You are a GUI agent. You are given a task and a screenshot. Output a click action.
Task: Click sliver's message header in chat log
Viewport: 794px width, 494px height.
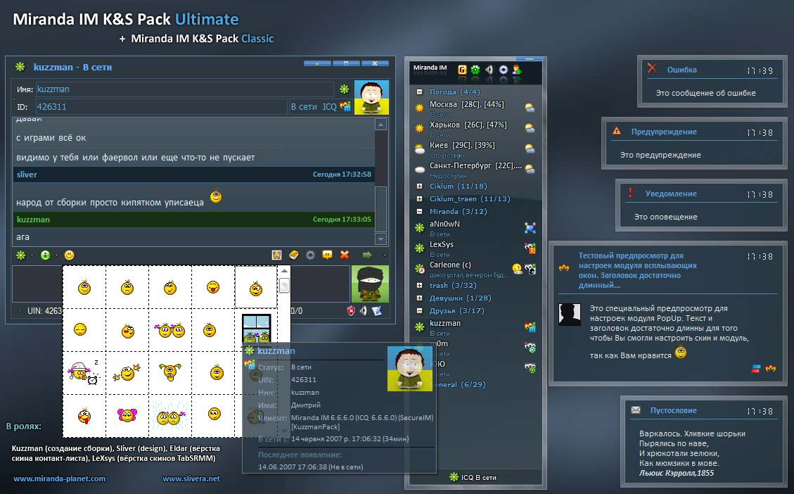click(x=193, y=175)
